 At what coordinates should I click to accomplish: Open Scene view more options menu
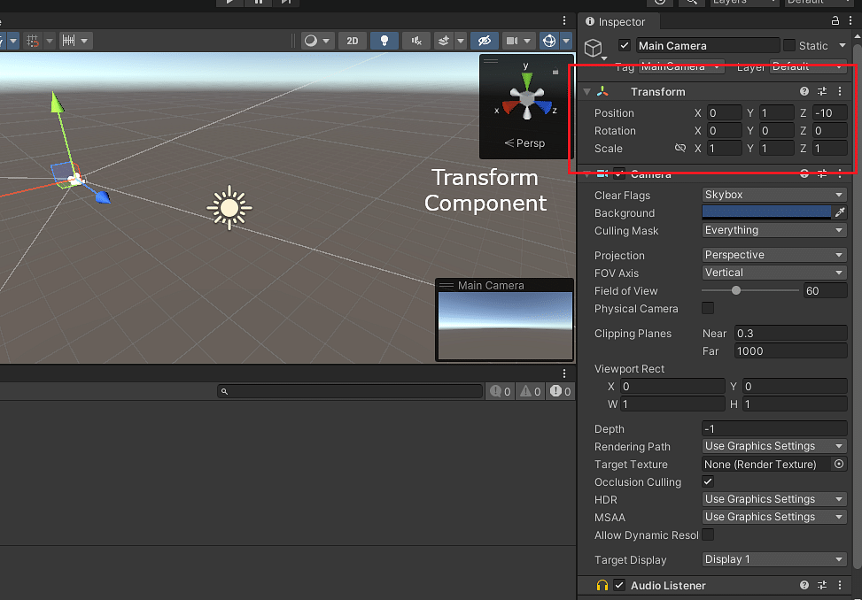point(564,20)
